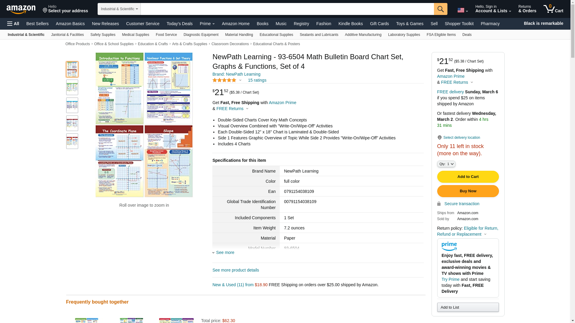Click the Amazon logo
The image size is (575, 323).
[x=21, y=10]
